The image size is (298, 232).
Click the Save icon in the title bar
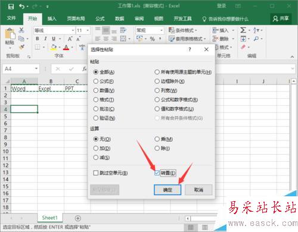[11, 7]
